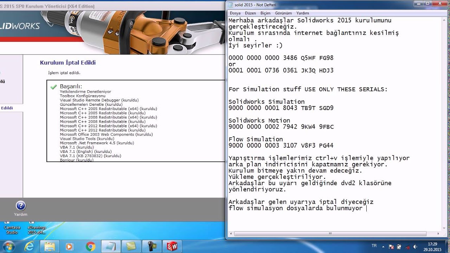
Task: Open the Yardım menu in Notepad
Action: [303, 13]
